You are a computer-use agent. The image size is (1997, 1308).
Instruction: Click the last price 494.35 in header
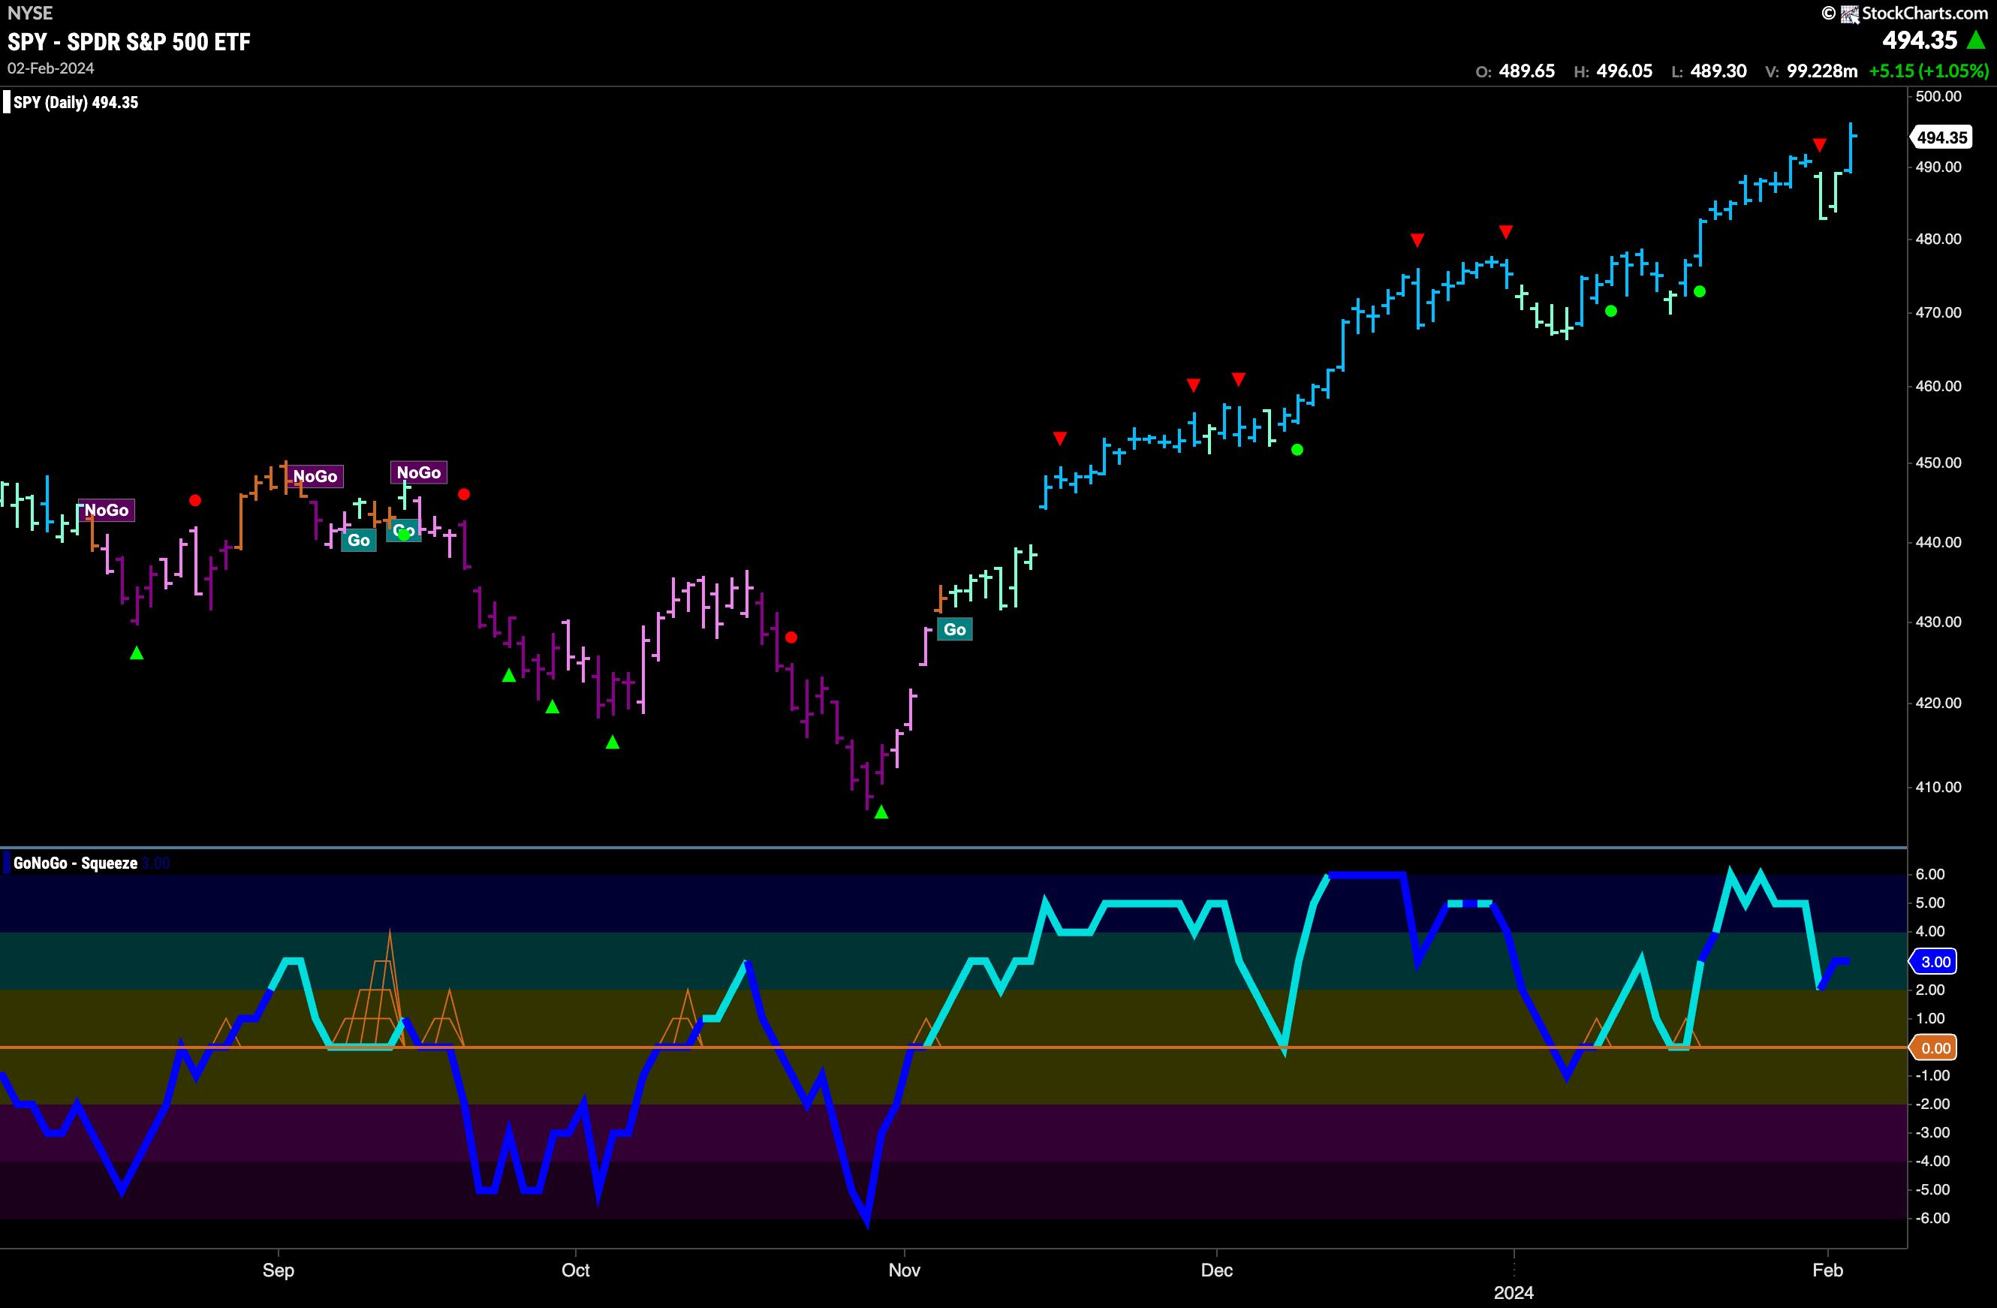coord(1919,41)
